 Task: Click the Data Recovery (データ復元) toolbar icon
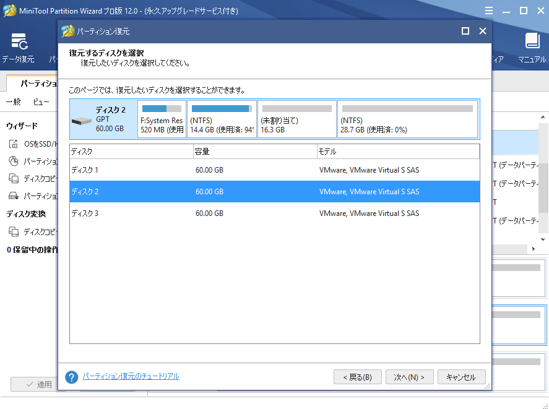click(x=19, y=43)
